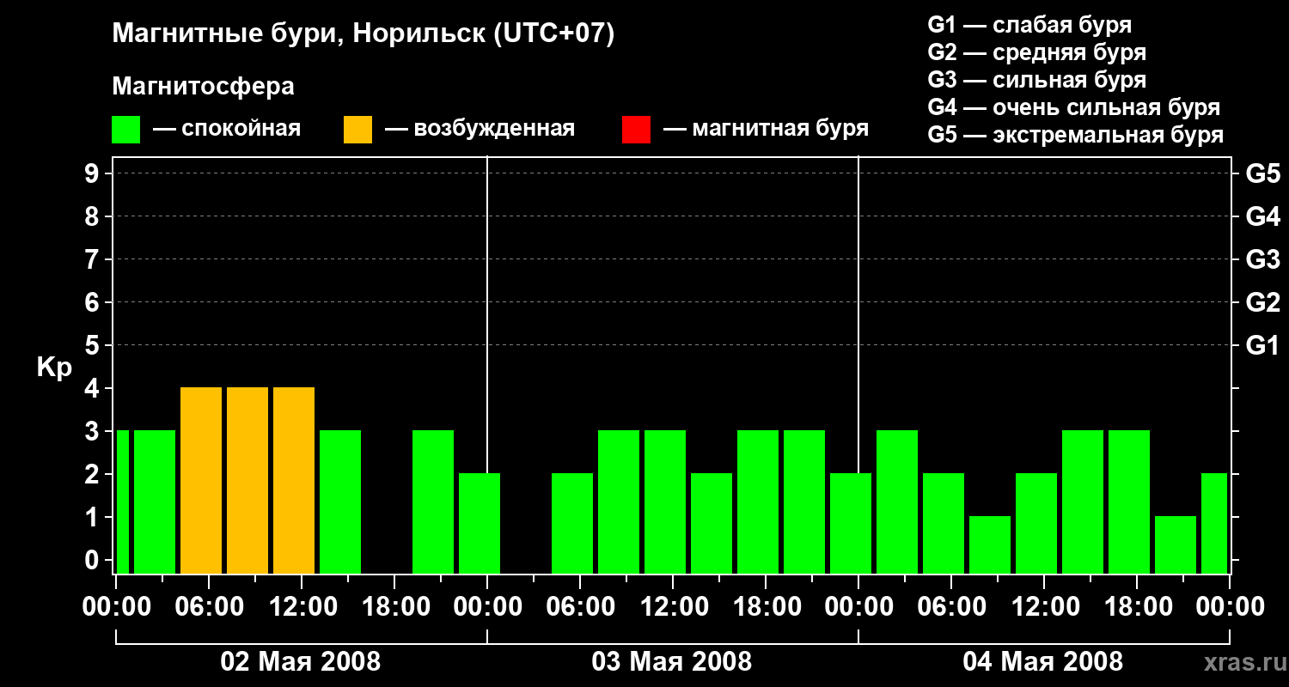The height and width of the screenshot is (687, 1289).
Task: Click the Kp 1 green bar just after 06:00 on 04 May
Action: (x=990, y=544)
